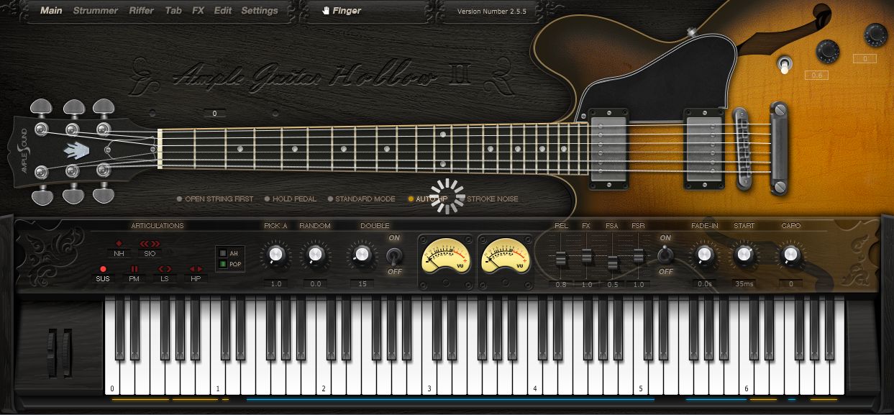Click the modulation wheel
The height and width of the screenshot is (415, 894).
(66, 352)
